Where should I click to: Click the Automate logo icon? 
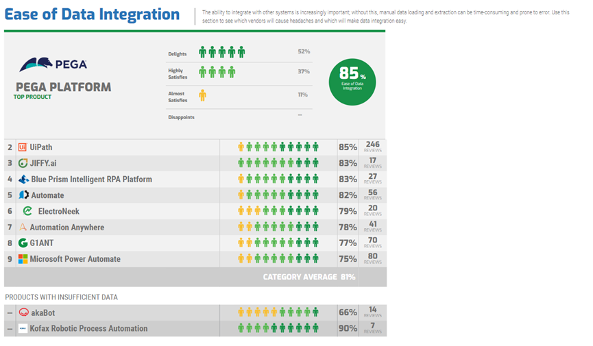click(24, 195)
